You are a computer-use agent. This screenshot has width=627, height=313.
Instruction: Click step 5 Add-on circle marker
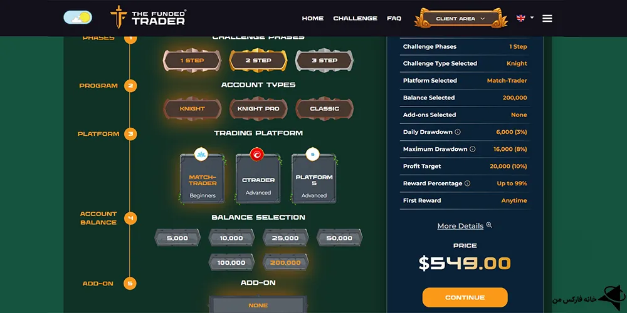click(130, 284)
